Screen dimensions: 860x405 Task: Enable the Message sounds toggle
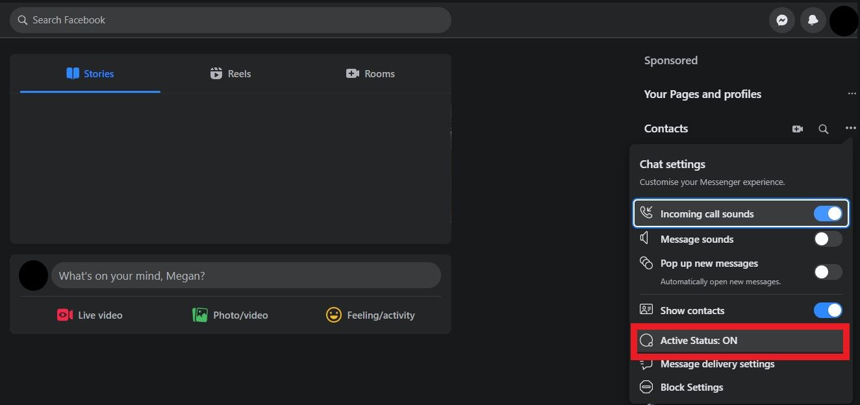click(x=828, y=239)
